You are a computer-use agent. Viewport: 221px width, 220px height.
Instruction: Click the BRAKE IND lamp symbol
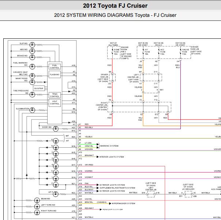click(x=32, y=57)
